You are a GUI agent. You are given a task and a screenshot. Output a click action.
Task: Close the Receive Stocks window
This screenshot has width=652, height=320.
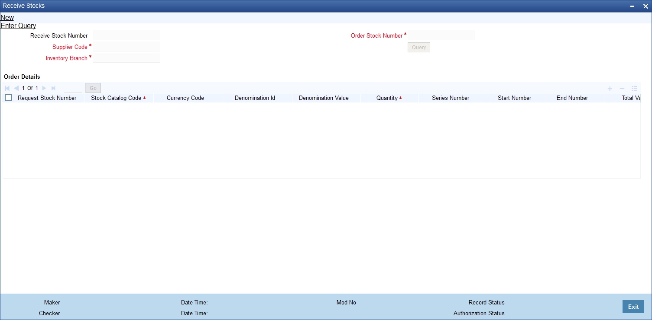point(646,6)
